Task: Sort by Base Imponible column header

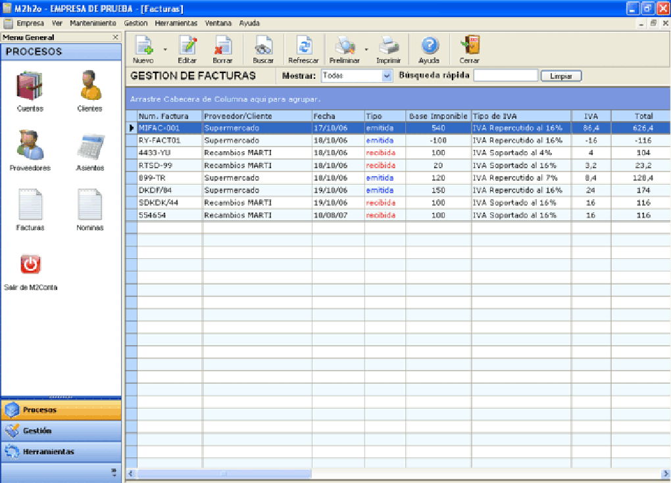Action: (438, 116)
